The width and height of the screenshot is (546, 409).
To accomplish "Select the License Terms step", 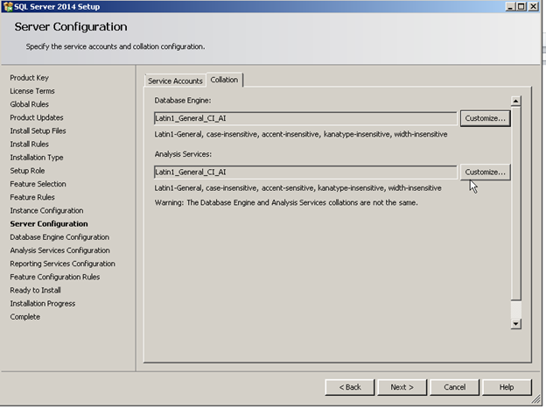I will [32, 91].
